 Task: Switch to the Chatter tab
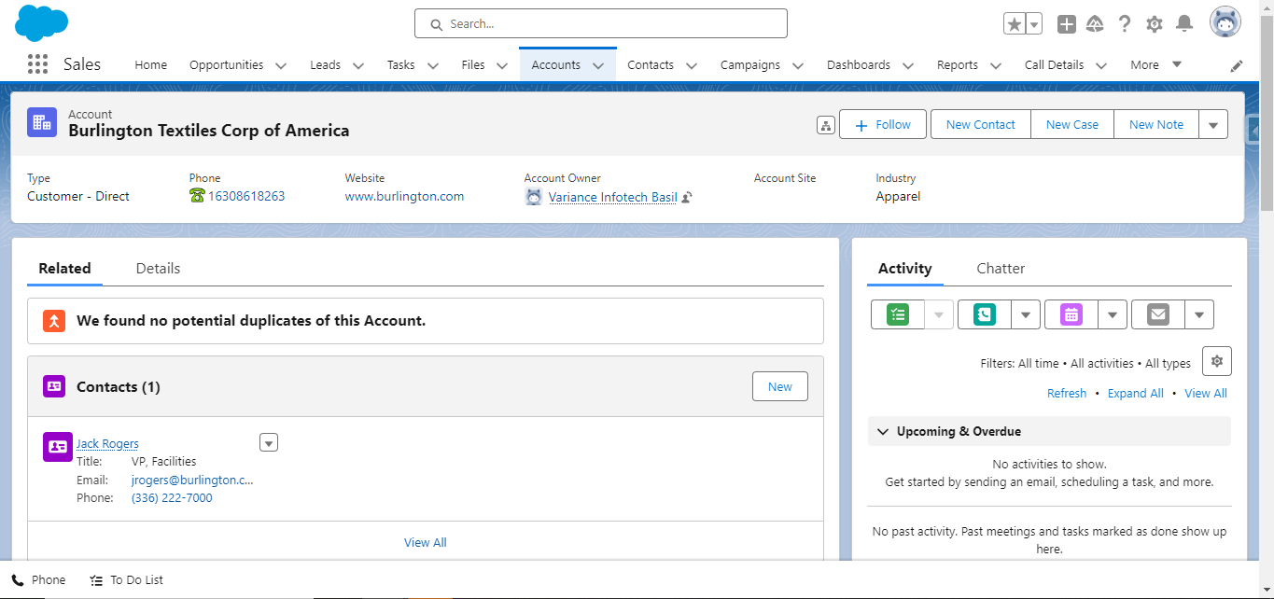coord(1001,268)
